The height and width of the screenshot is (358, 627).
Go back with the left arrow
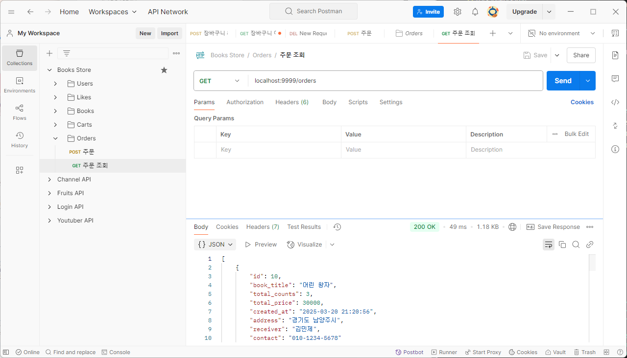tap(30, 12)
